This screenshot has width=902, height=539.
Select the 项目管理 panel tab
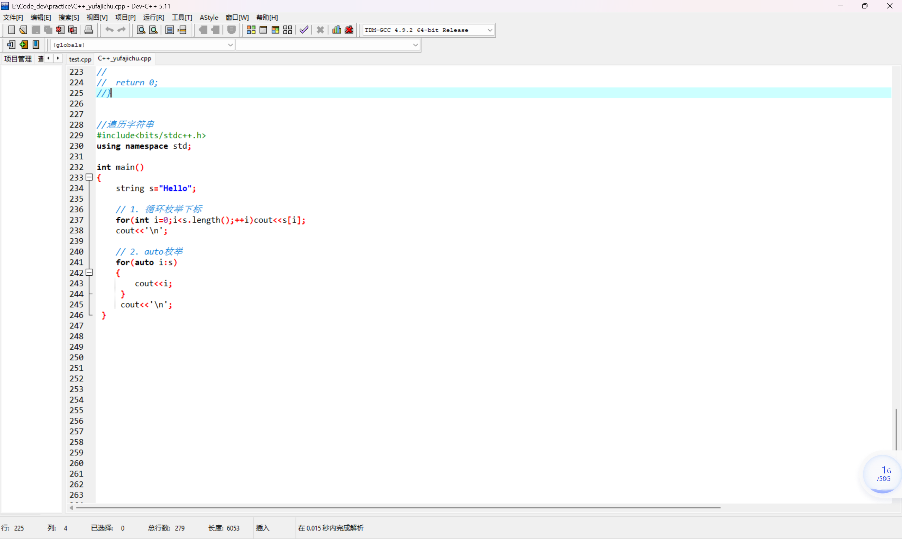[18, 59]
